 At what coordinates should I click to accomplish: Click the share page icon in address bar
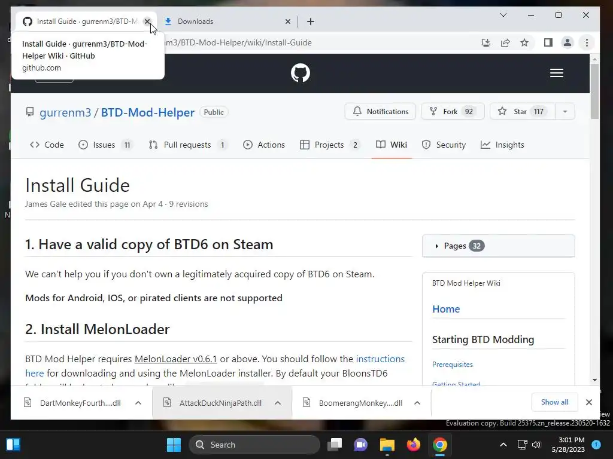click(x=505, y=42)
